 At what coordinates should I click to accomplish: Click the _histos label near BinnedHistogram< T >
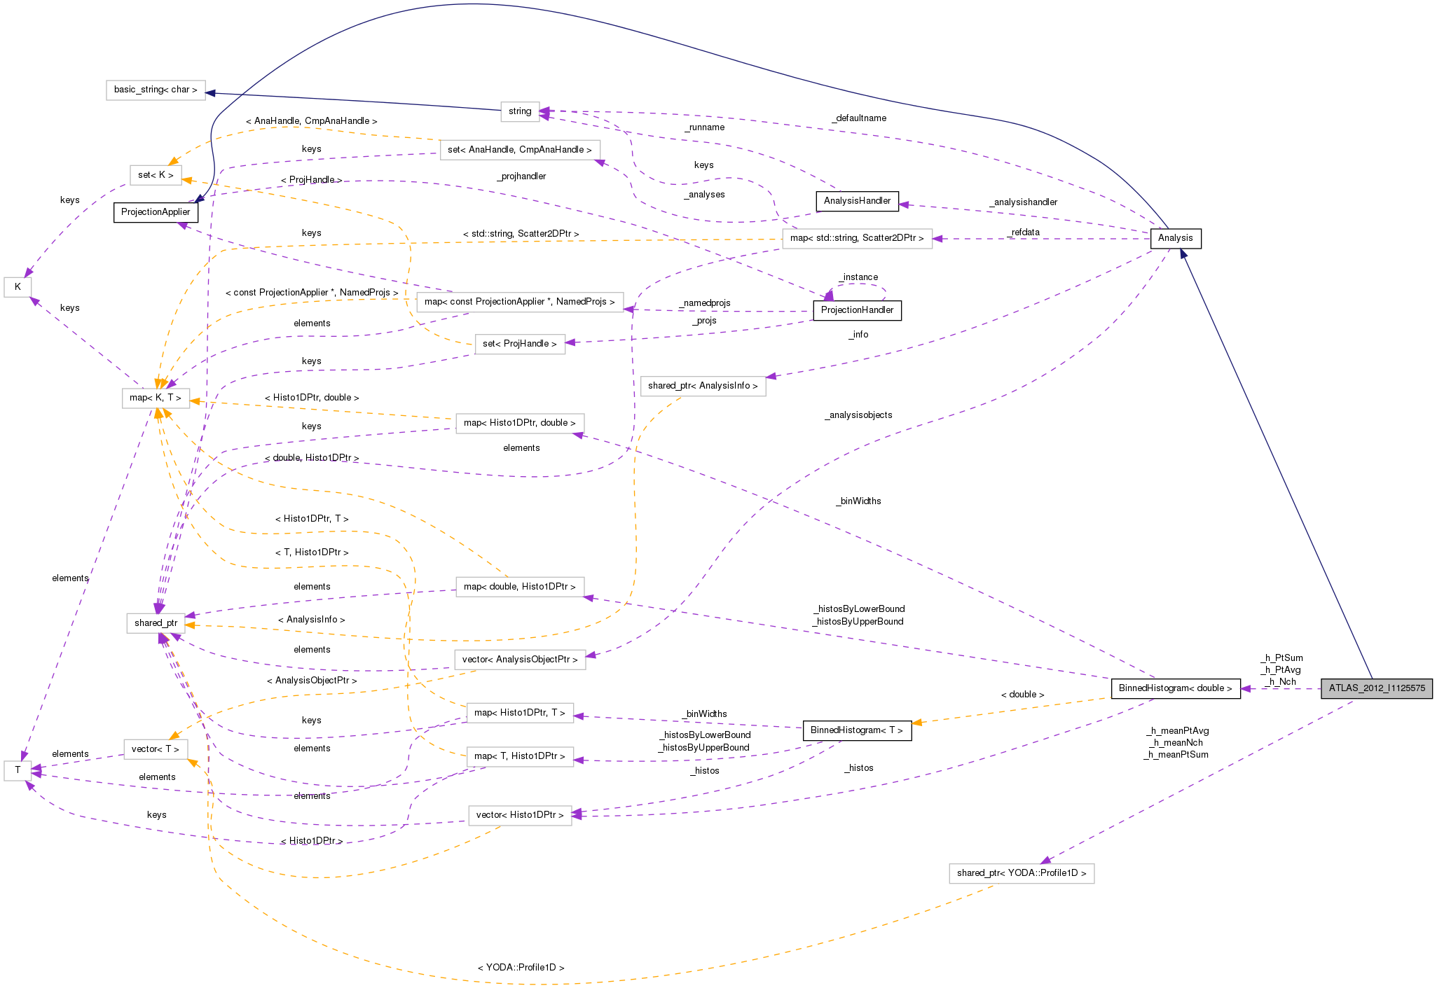coord(704,771)
